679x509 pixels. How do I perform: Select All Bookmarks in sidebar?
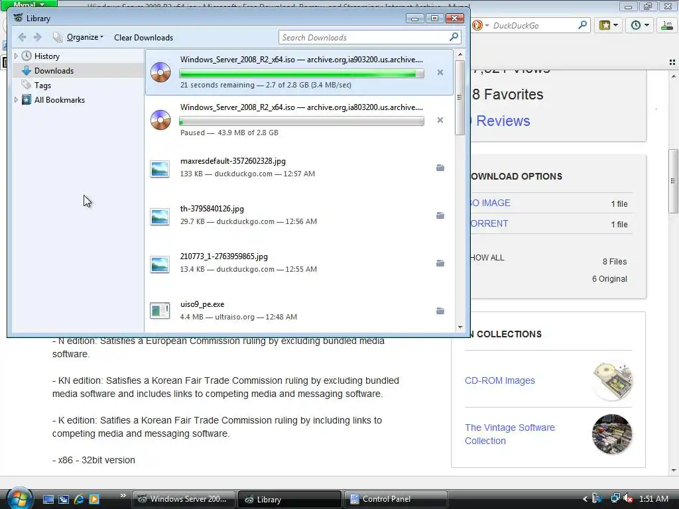tap(59, 100)
